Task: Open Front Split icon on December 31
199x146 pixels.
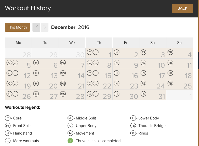Action: click(x=143, y=94)
